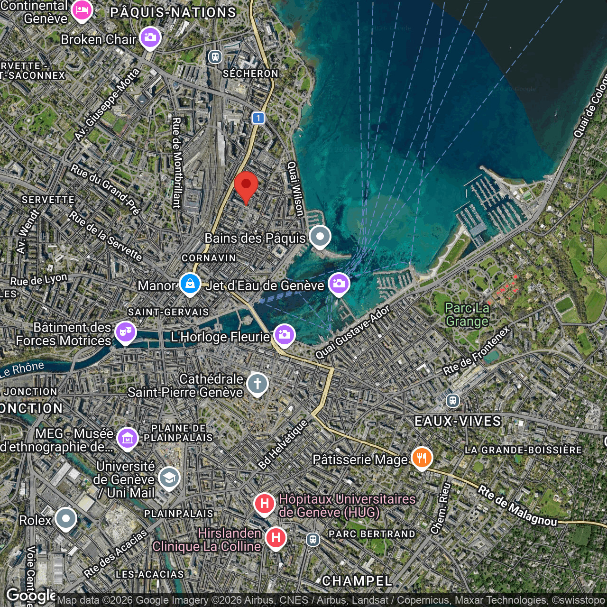Open the L'Horloge Fleurie photo marker

[284, 335]
